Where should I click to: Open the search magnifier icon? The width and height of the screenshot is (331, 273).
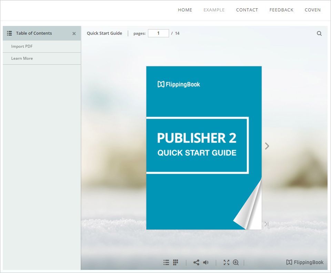click(x=319, y=34)
